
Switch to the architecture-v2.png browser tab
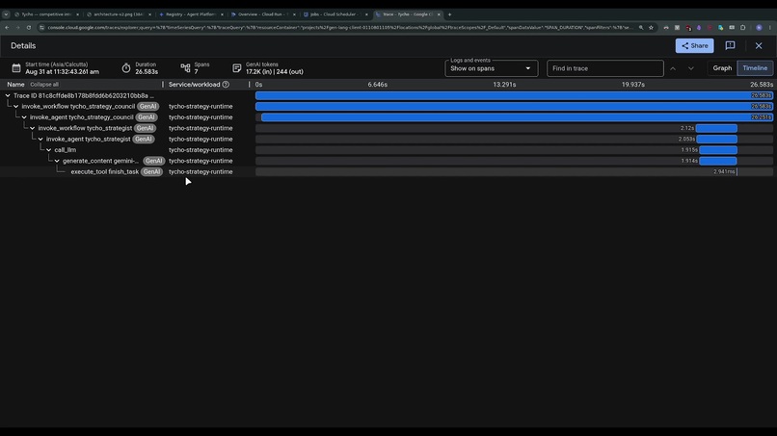click(x=118, y=14)
